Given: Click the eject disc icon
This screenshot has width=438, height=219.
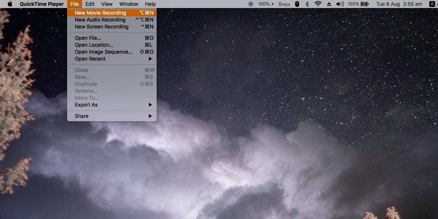Looking at the screenshot, I should click(329, 4).
